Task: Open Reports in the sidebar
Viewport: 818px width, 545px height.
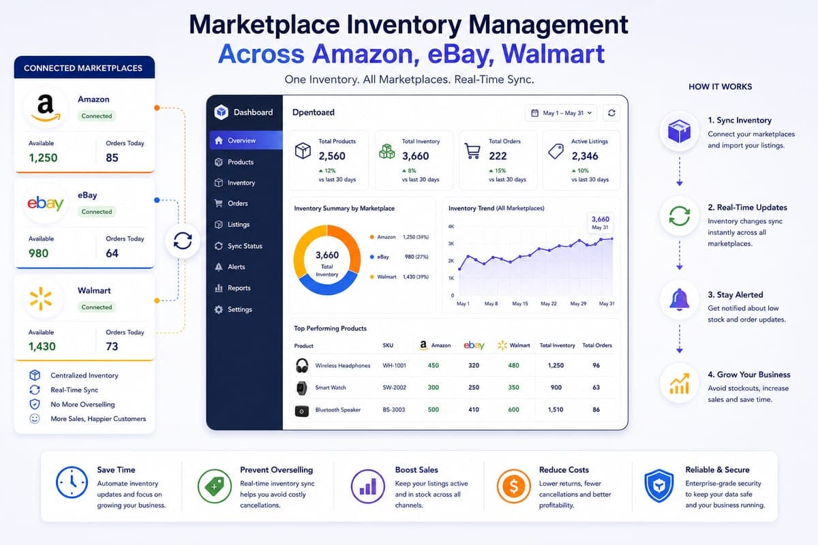Action: coord(245,288)
